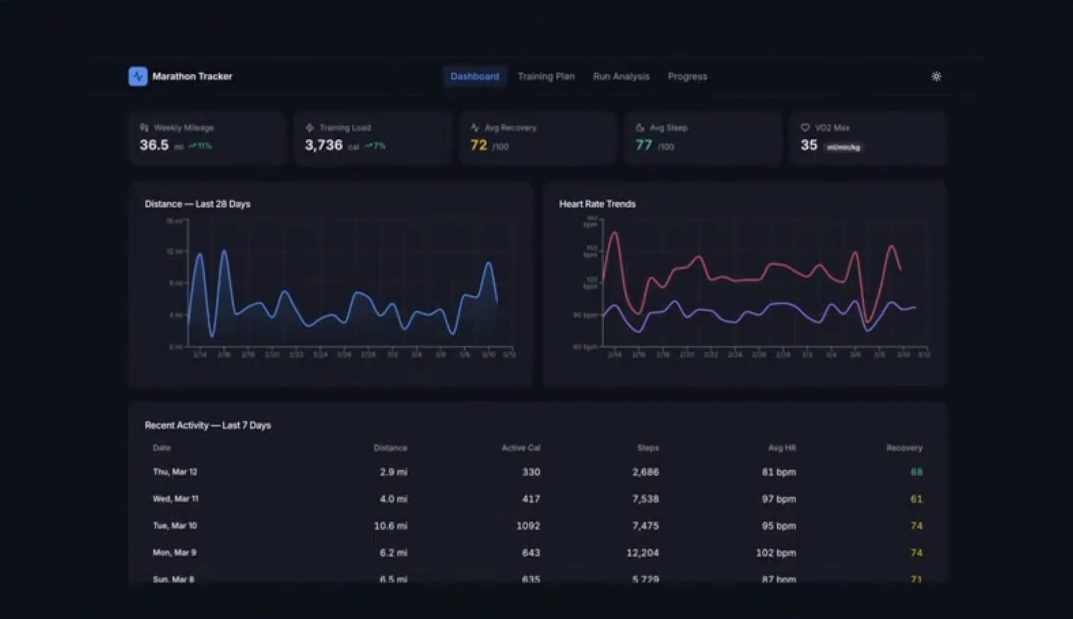Select the Thu, Mar 12 activity row
This screenshot has height=619, width=1073.
pos(175,472)
